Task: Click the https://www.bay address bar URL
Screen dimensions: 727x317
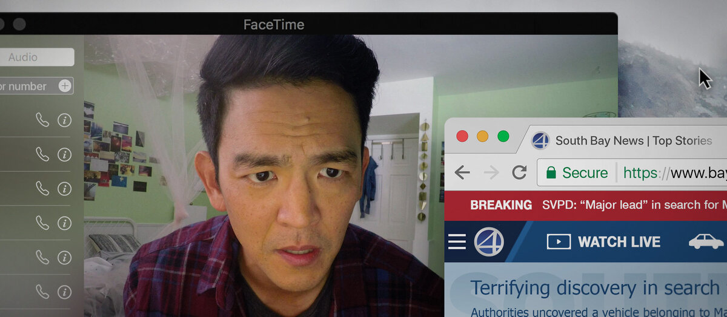Action: point(674,173)
